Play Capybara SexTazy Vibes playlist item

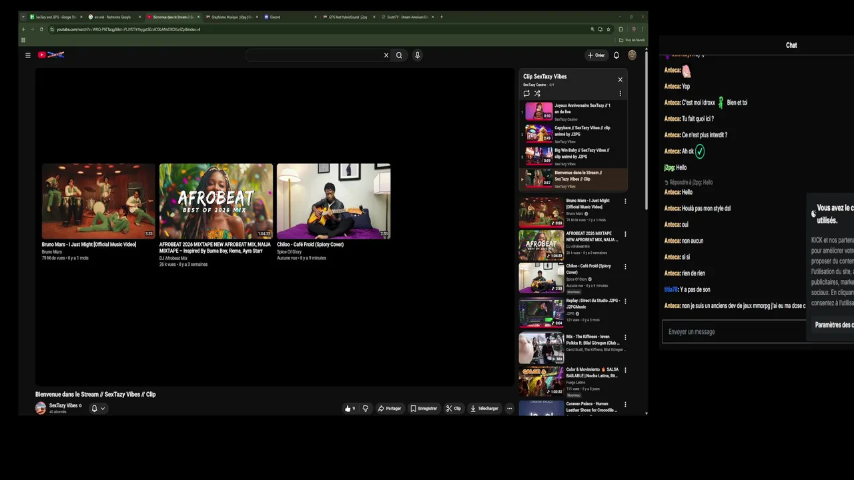[x=572, y=134]
